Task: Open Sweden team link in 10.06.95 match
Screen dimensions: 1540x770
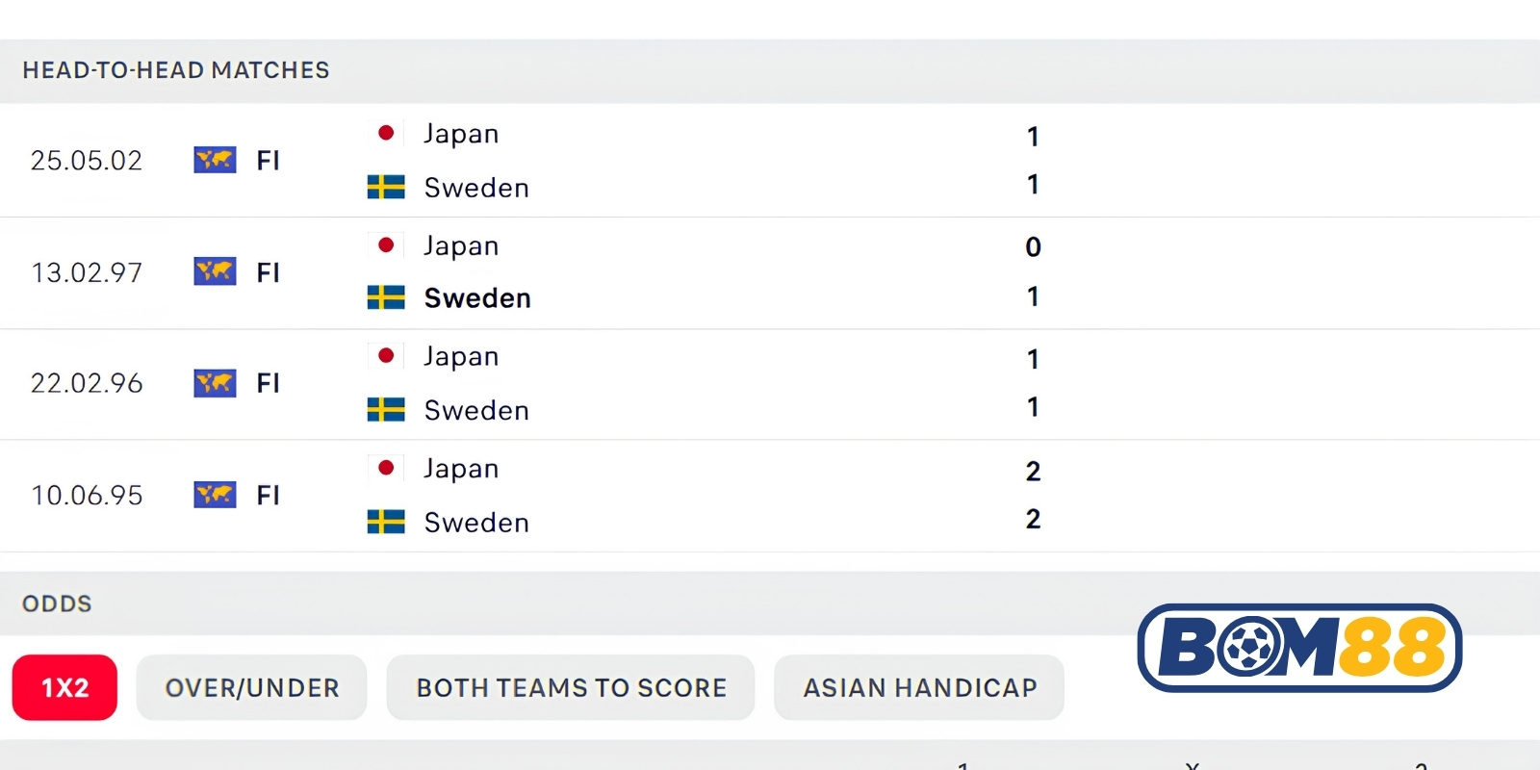Action: tap(476, 523)
